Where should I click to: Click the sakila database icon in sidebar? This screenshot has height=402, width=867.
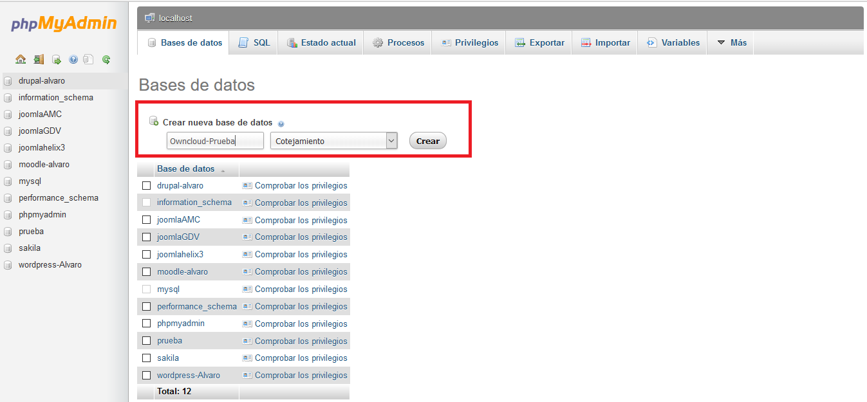pyautogui.click(x=8, y=248)
